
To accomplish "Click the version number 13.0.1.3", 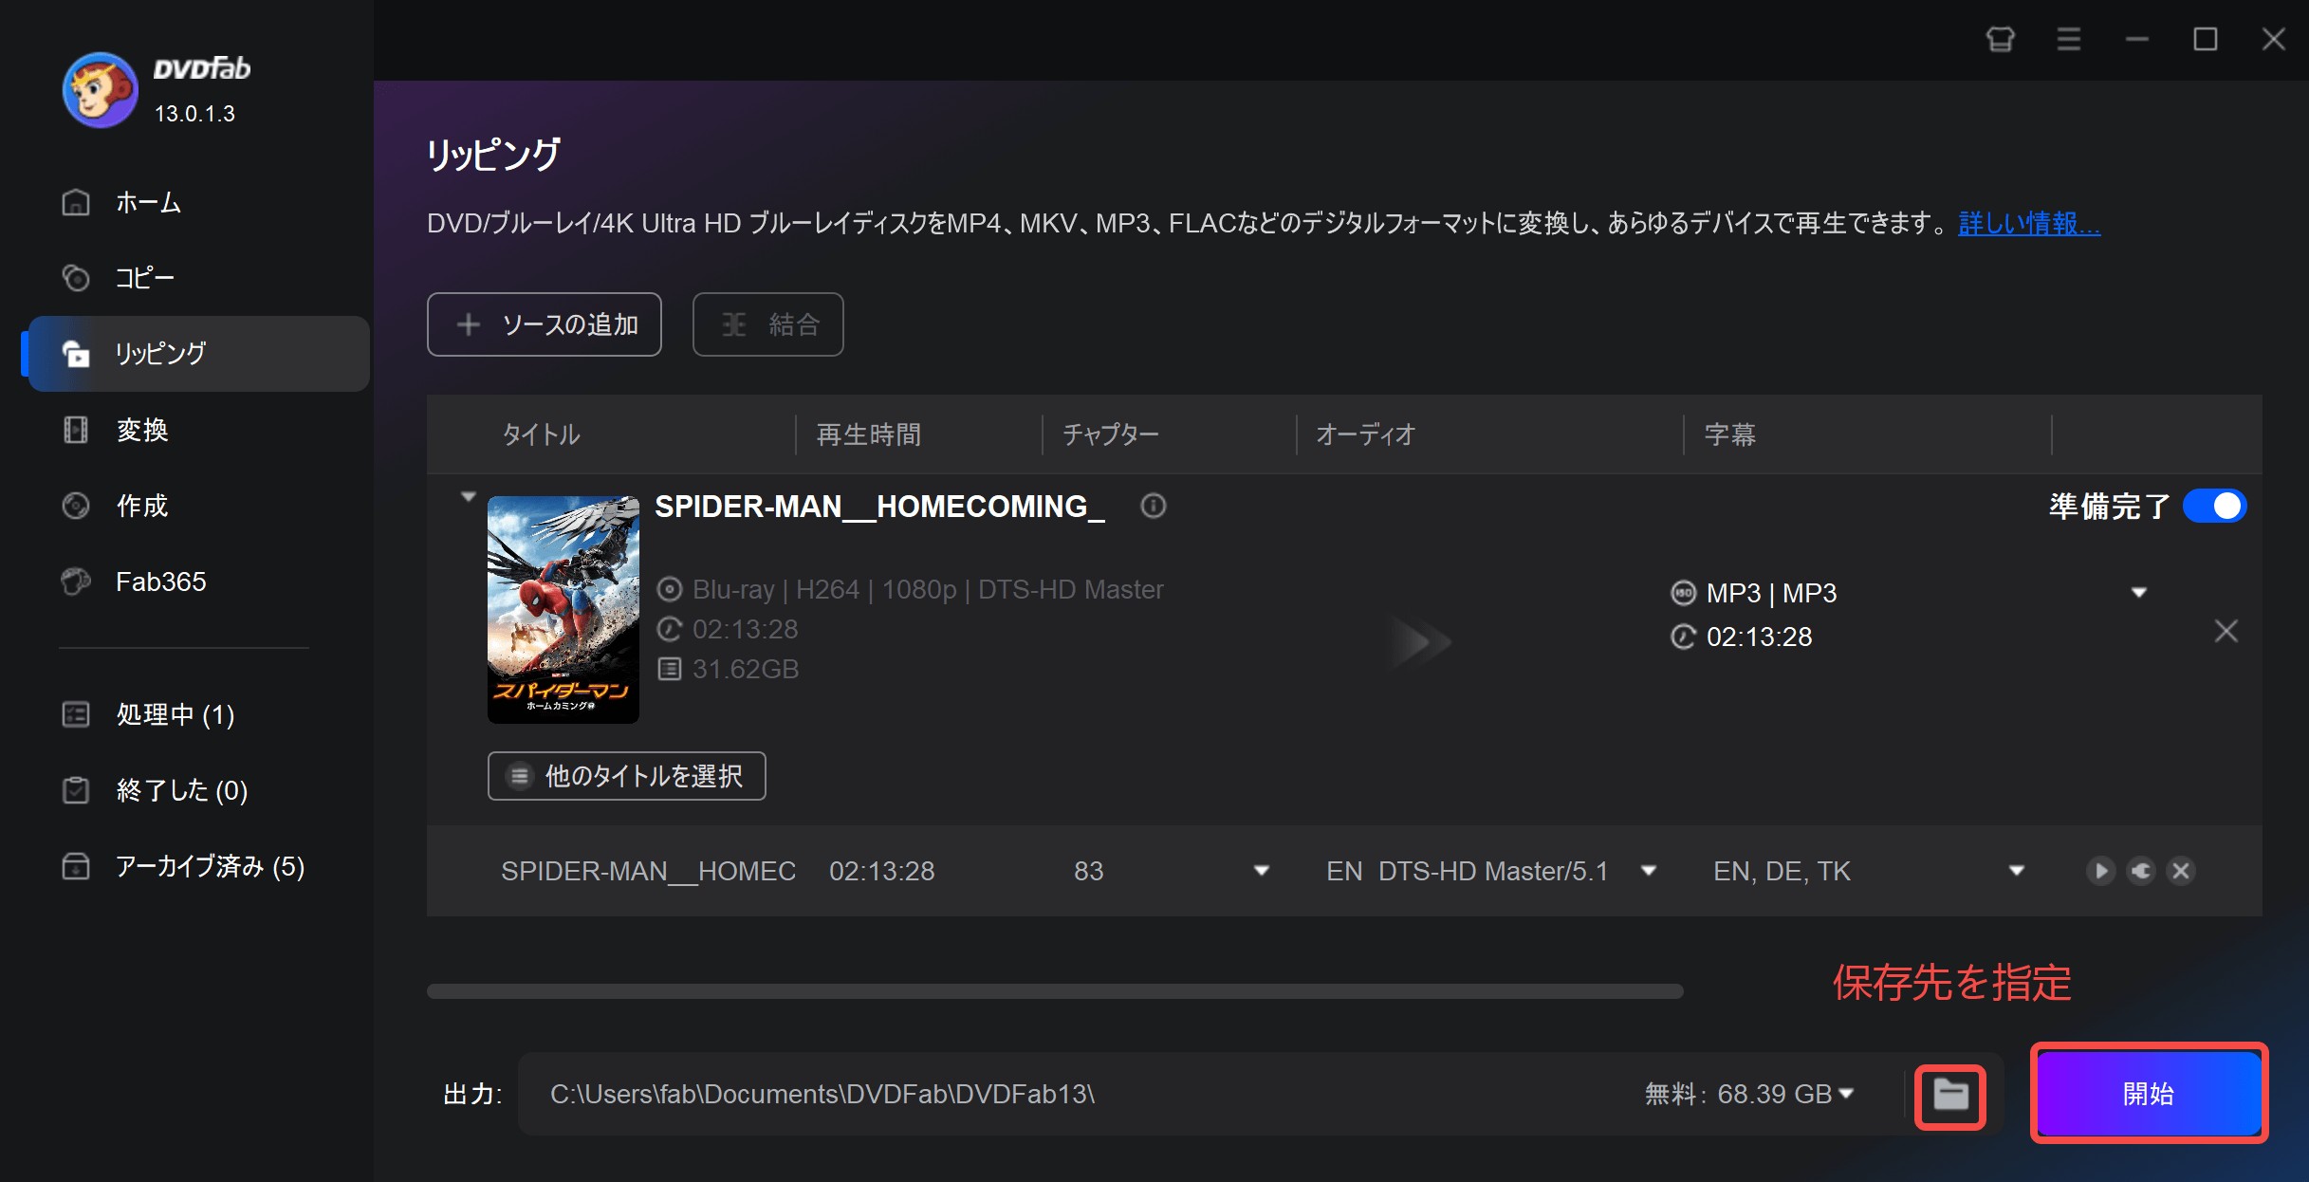I will tap(194, 114).
